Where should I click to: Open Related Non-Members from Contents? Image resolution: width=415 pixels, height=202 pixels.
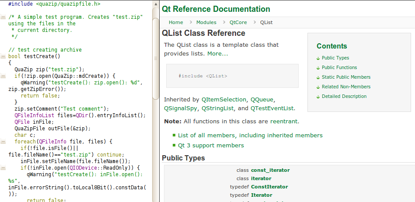pos(346,87)
